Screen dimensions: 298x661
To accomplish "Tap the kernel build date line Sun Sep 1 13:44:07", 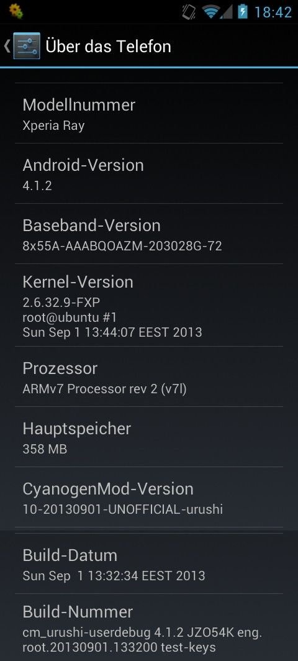I will [x=112, y=332].
